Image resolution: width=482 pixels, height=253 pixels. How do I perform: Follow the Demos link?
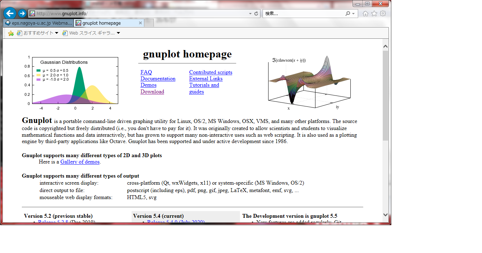point(148,85)
